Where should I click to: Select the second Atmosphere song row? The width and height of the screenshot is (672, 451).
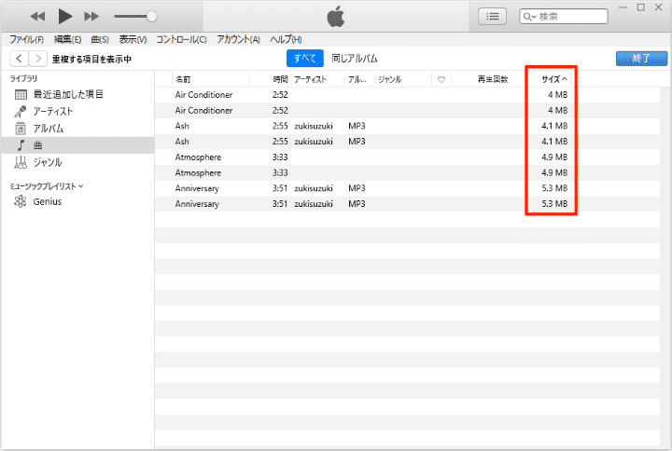coord(407,172)
